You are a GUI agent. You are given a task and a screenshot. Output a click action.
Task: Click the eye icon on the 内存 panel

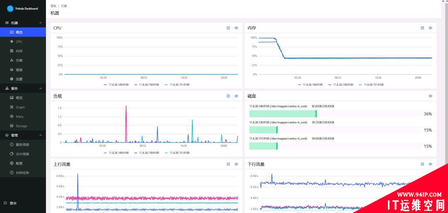431,28
